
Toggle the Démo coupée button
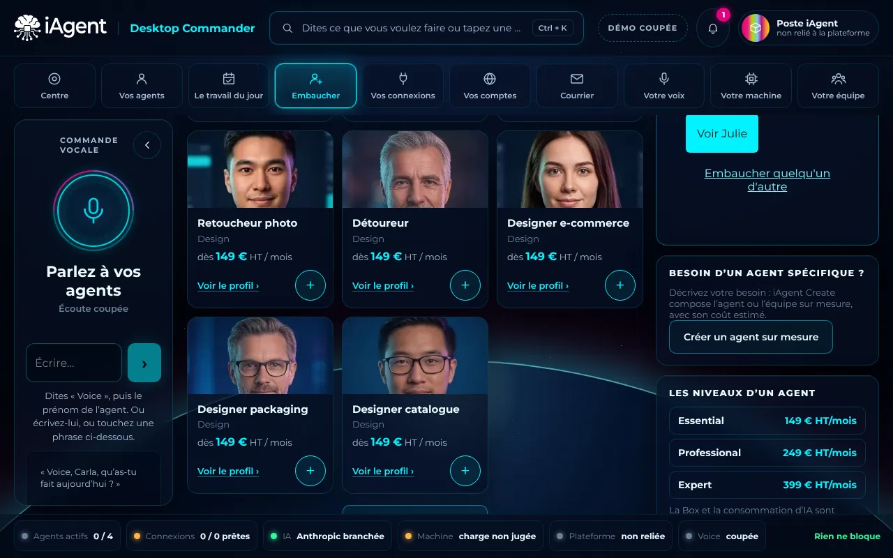coord(643,29)
